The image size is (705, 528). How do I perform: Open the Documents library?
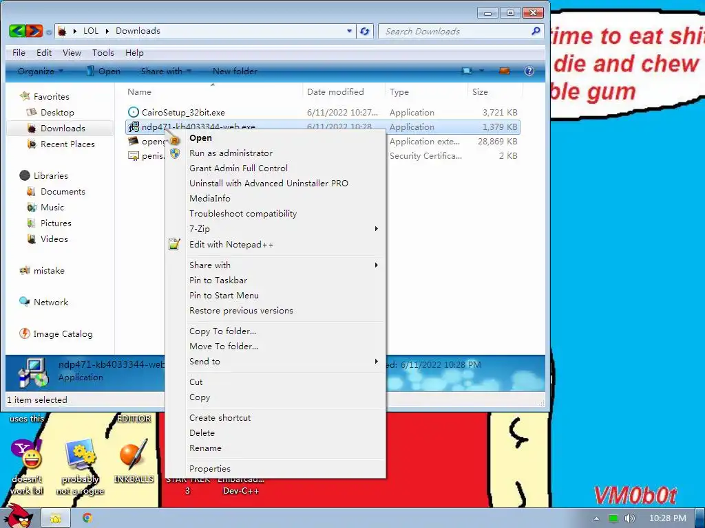coord(63,191)
